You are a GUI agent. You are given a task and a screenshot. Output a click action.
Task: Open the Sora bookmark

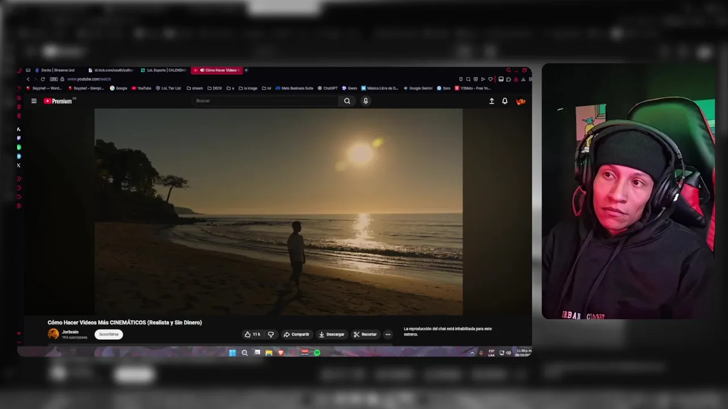(444, 88)
